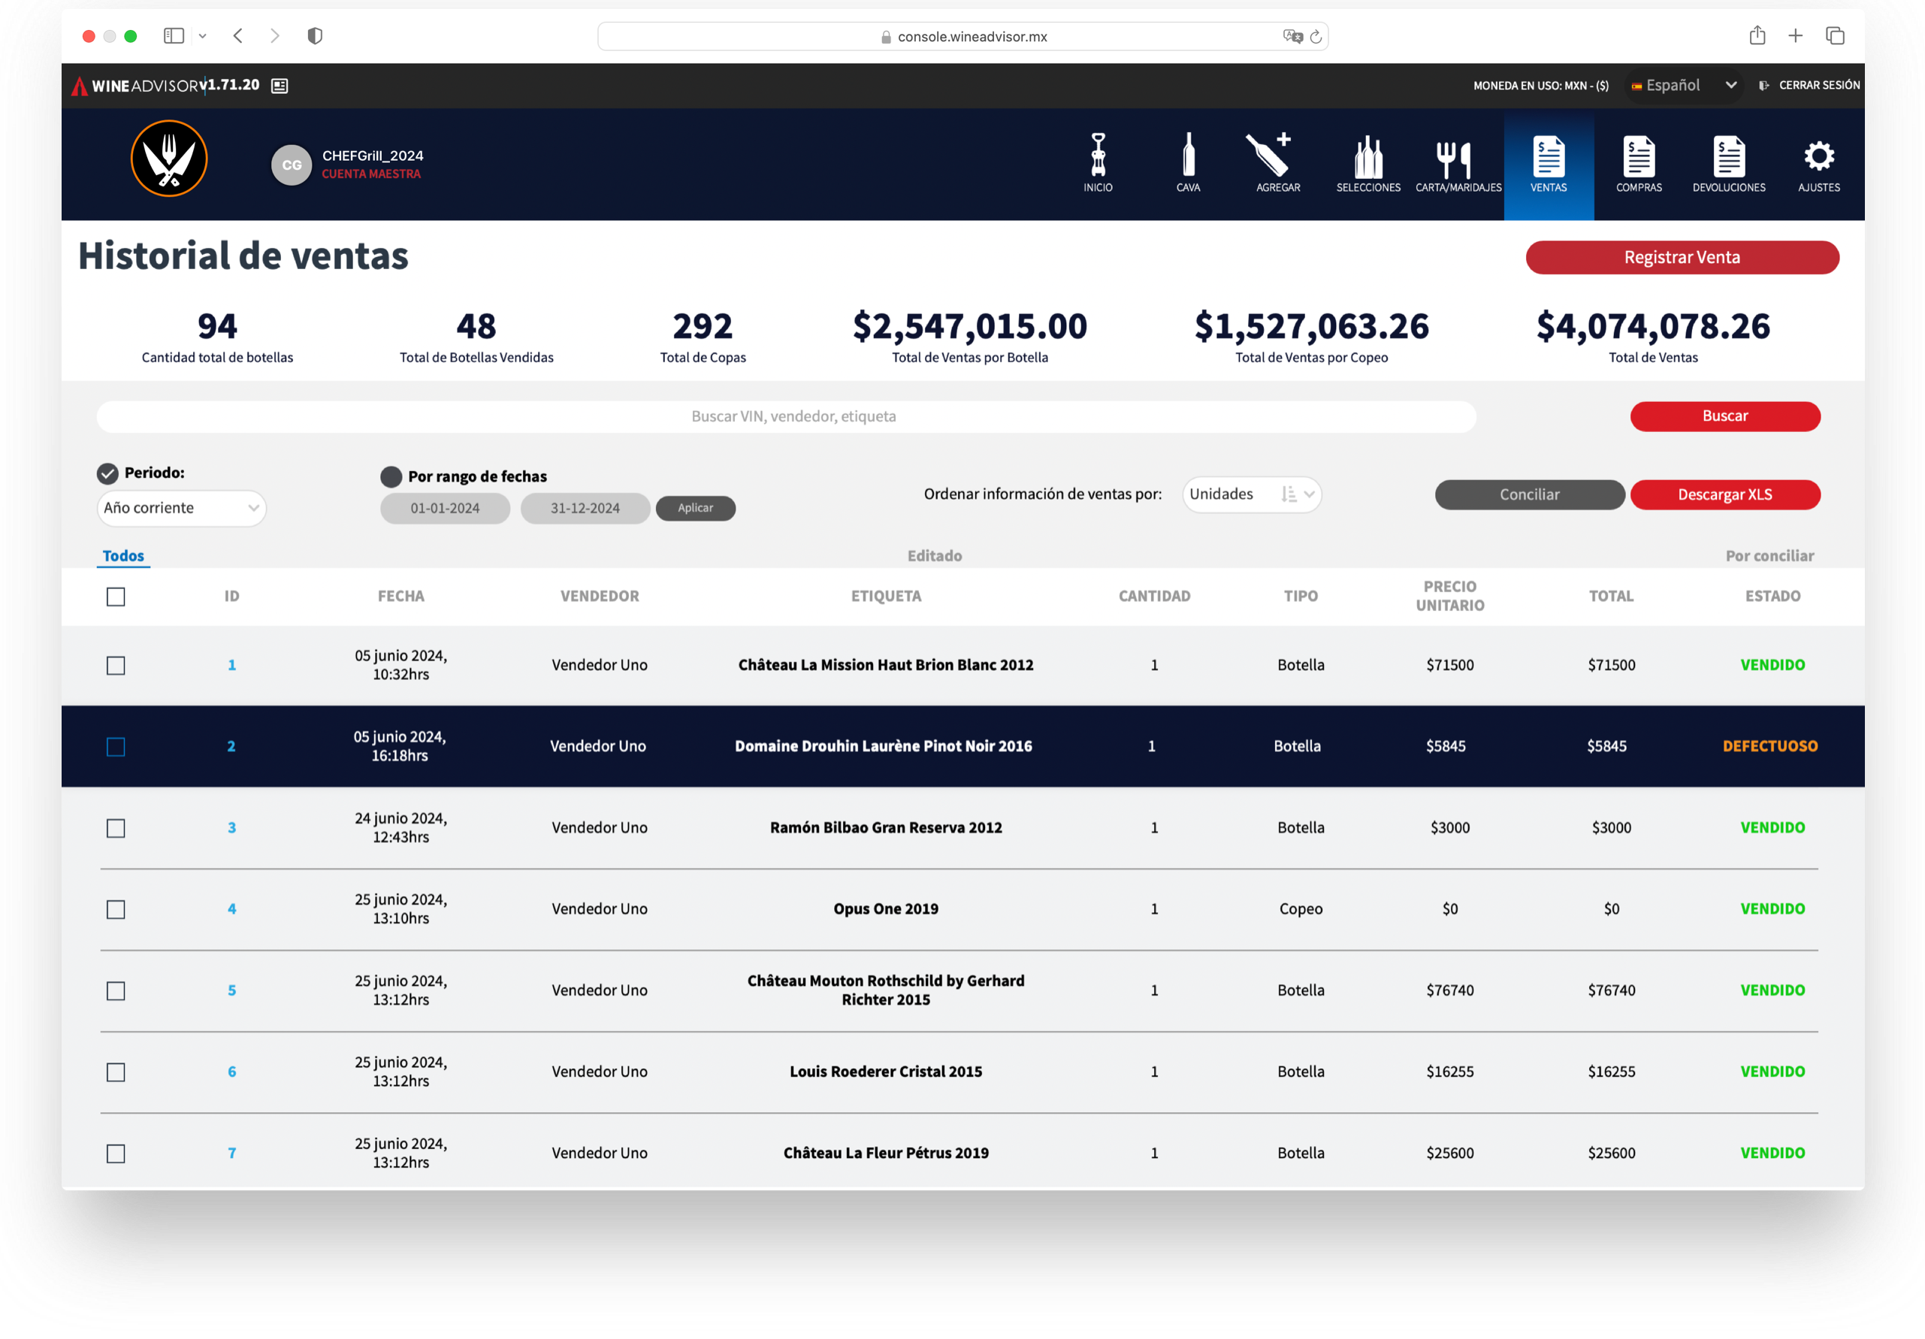The height and width of the screenshot is (1339, 1925).
Task: Open sale ID 7 link
Action: click(x=231, y=1153)
